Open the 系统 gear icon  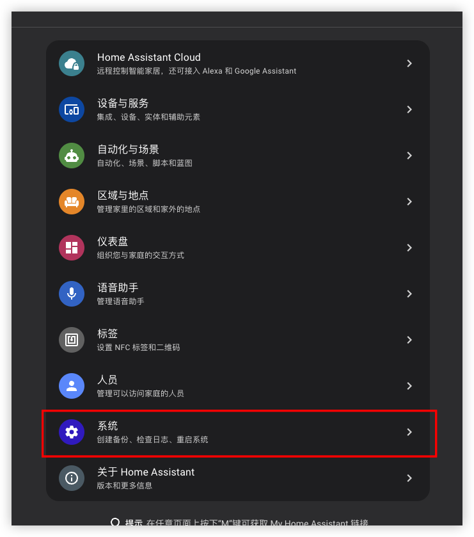click(x=72, y=432)
